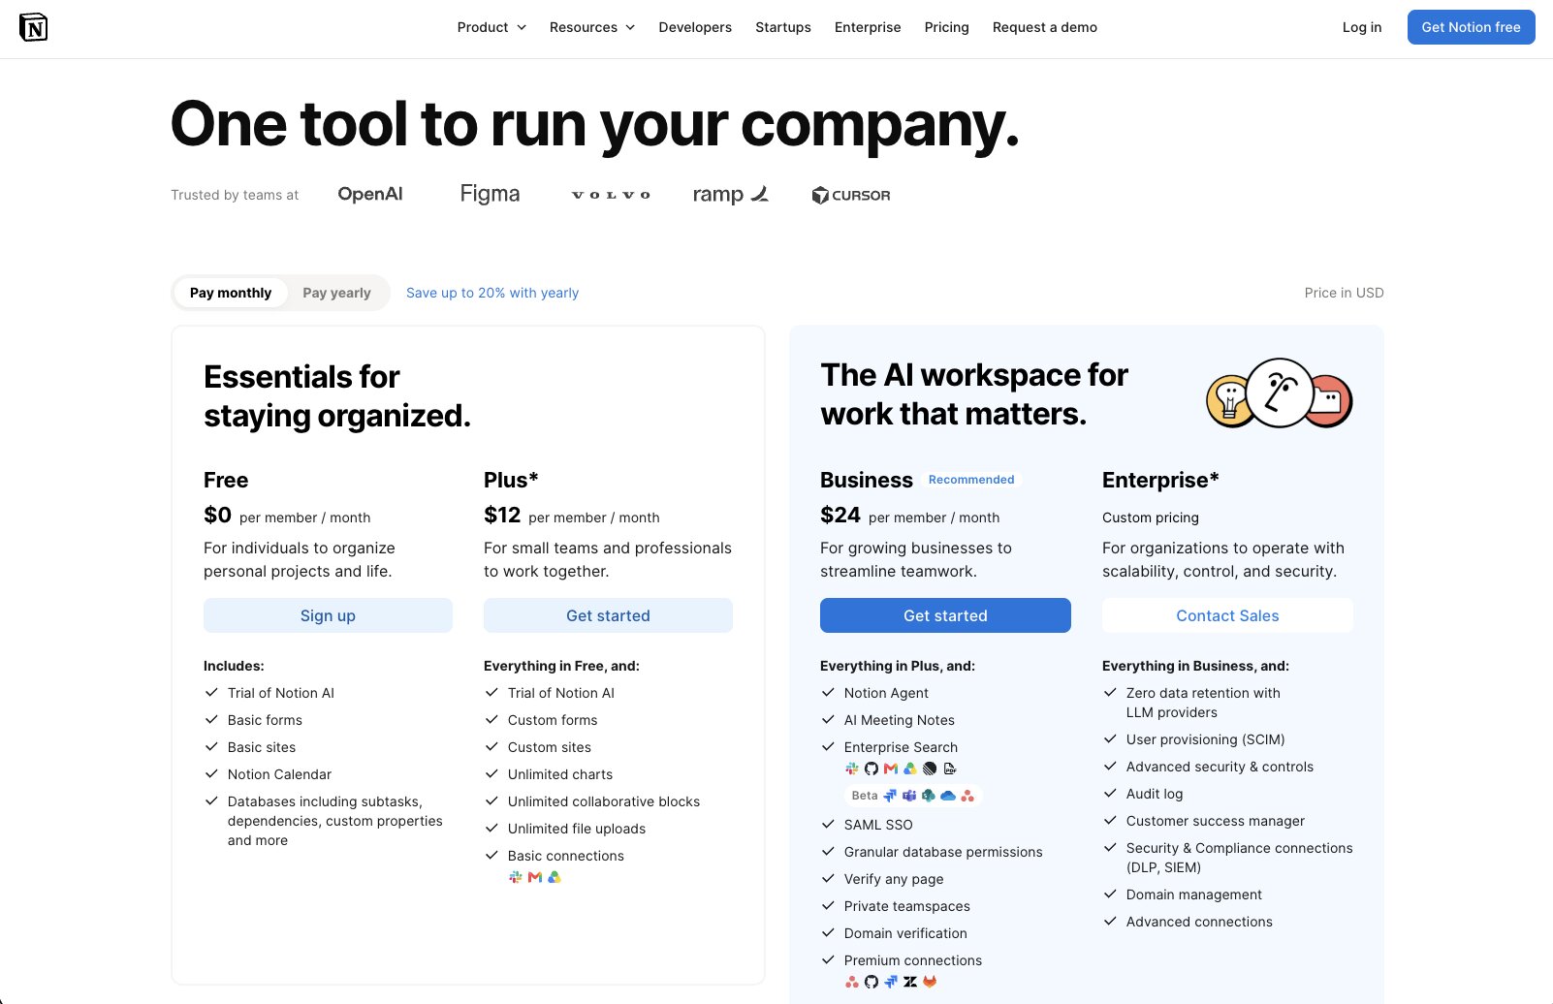Click Sign up for the Free plan
Image resolution: width=1553 pixels, height=1004 pixels.
(x=328, y=615)
